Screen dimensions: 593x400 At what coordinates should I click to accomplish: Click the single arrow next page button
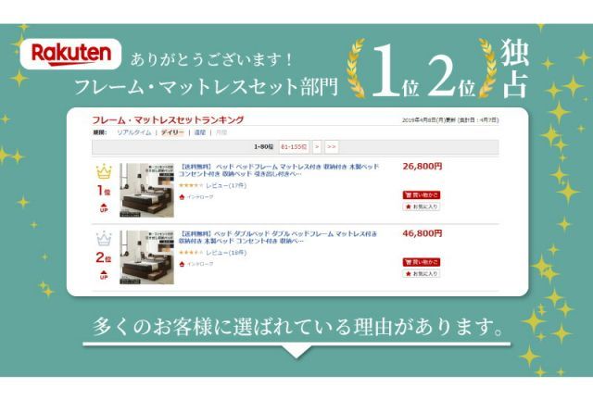(317, 146)
